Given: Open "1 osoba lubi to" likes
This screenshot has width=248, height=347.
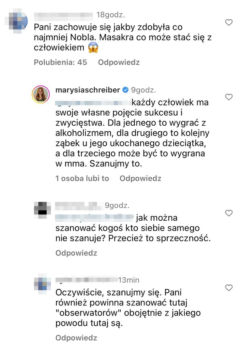Looking at the screenshot, I should click(x=82, y=178).
